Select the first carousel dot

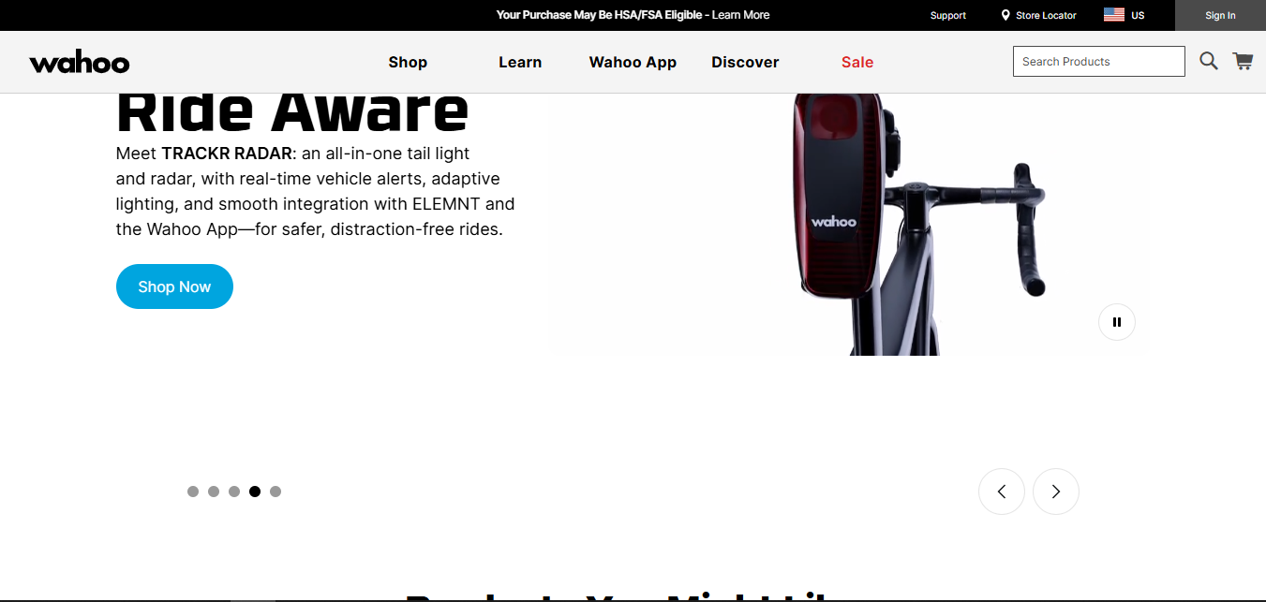pos(193,492)
